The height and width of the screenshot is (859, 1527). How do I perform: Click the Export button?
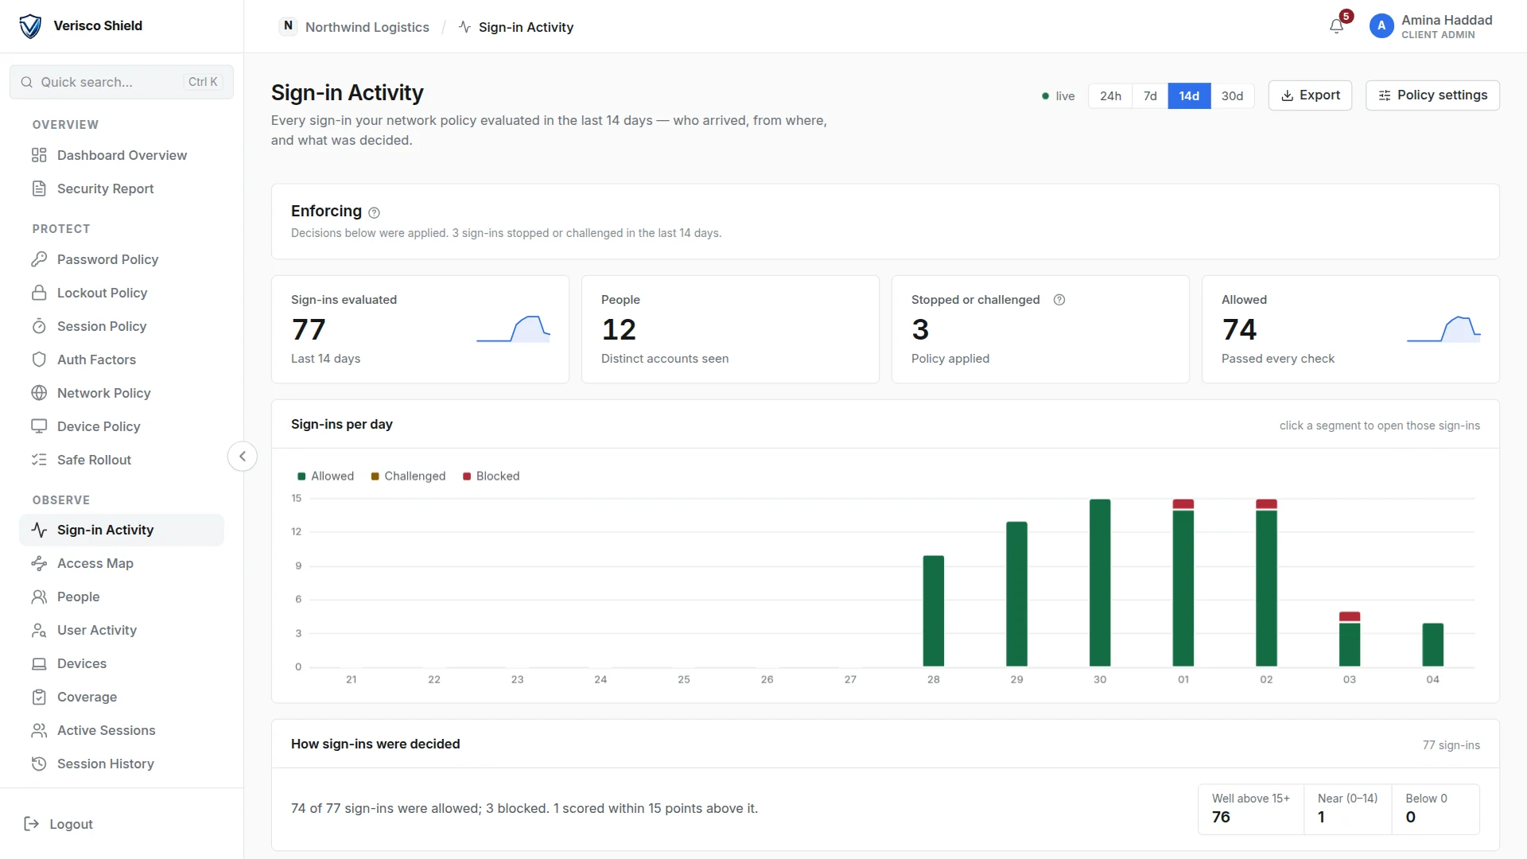tap(1310, 95)
